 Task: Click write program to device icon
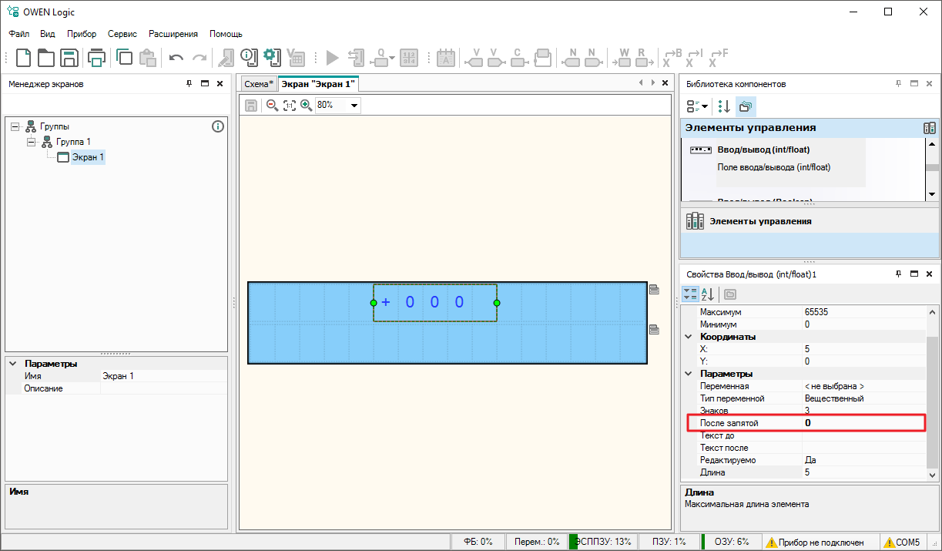pos(355,57)
